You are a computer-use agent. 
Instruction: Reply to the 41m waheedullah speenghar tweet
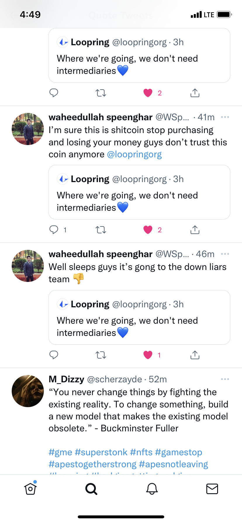(x=54, y=230)
